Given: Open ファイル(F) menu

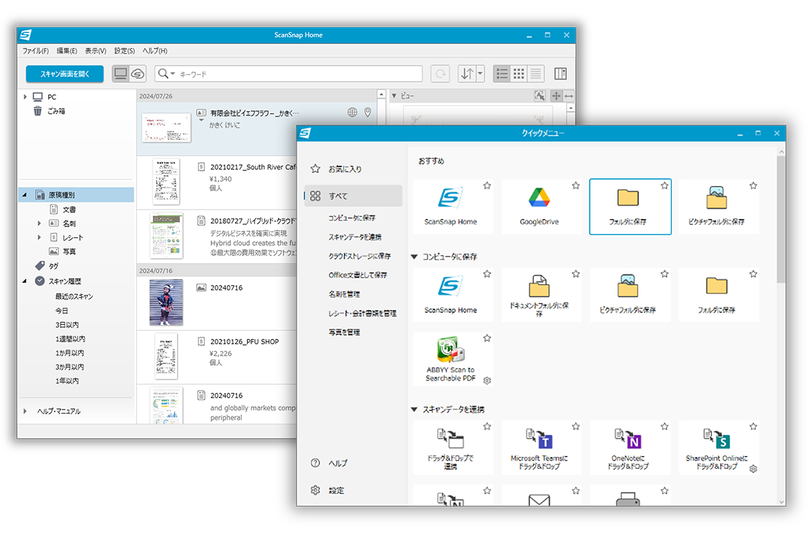Looking at the screenshot, I should (x=35, y=51).
